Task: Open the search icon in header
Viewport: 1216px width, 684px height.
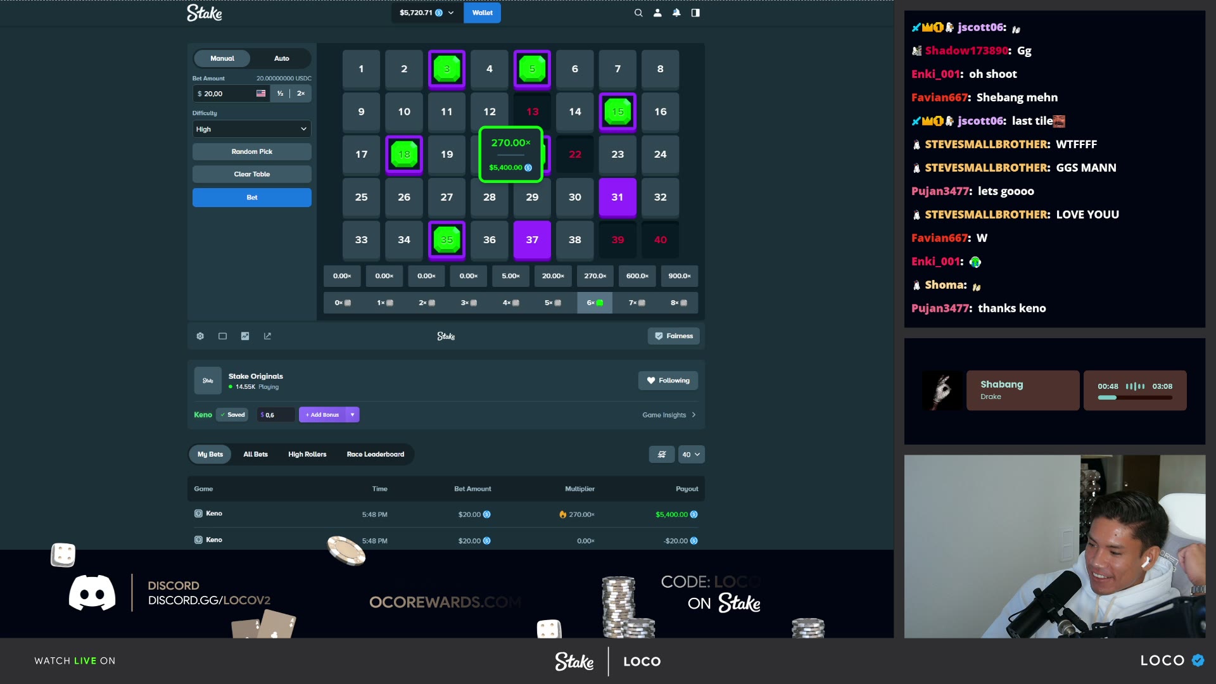Action: pos(638,13)
